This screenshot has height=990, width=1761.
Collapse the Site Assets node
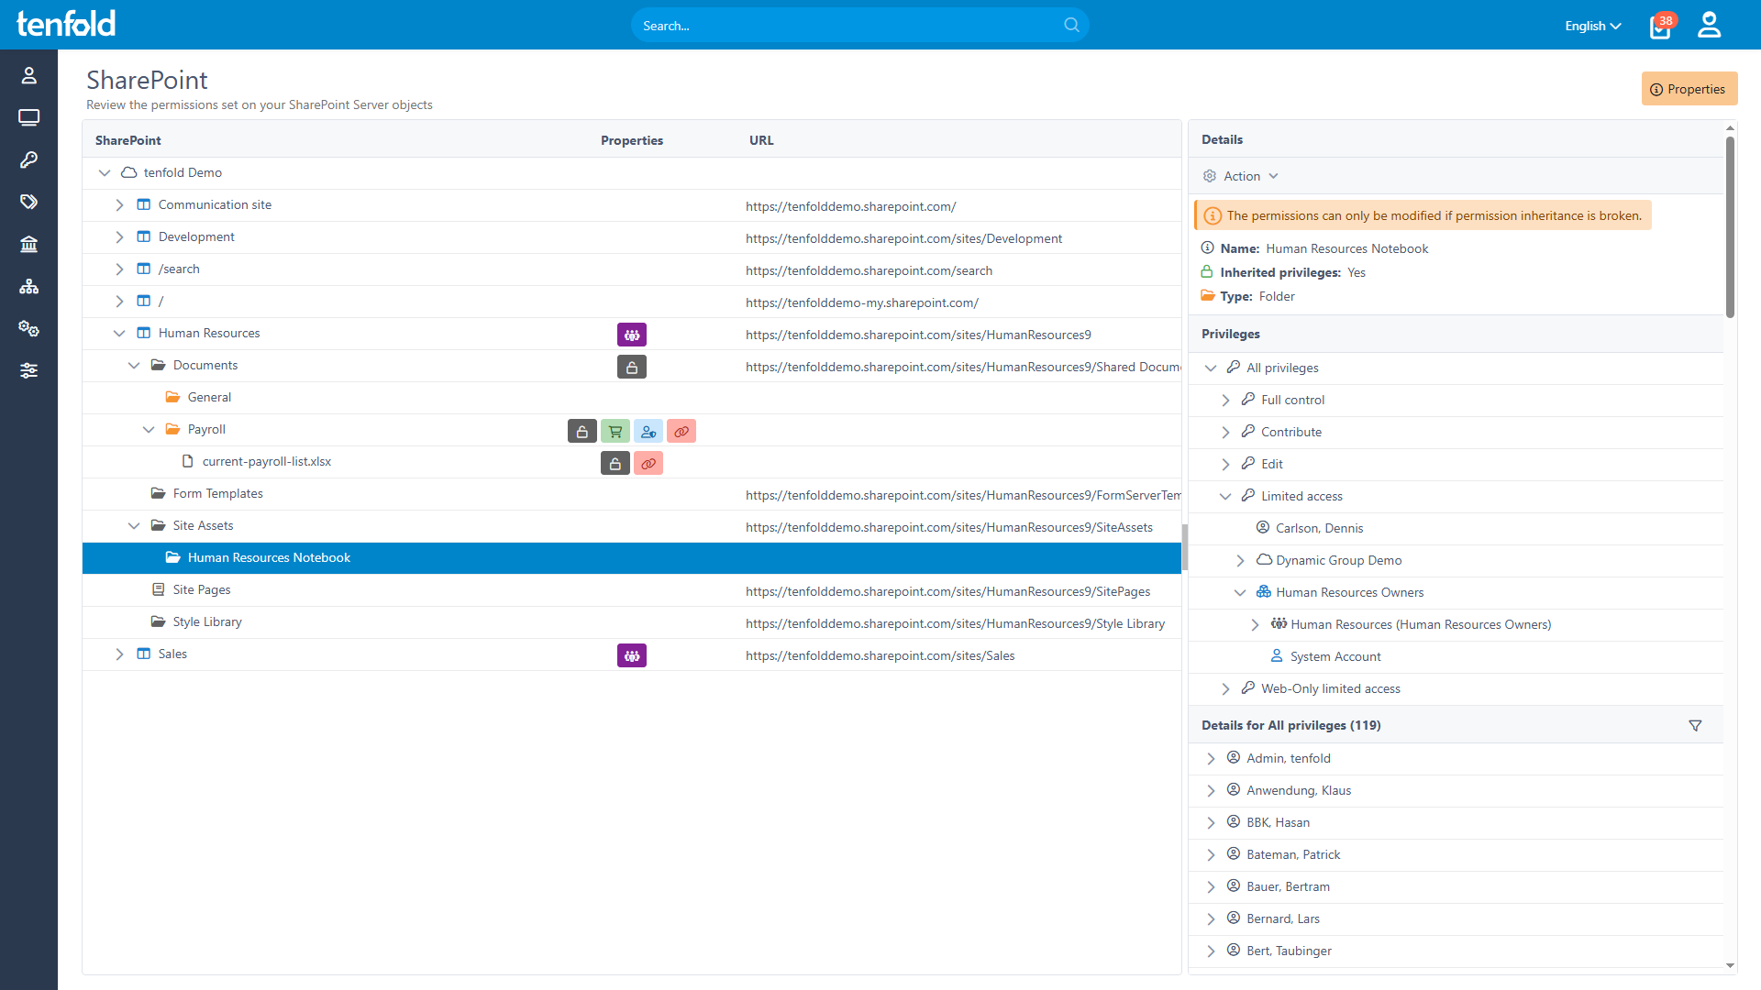tap(134, 525)
